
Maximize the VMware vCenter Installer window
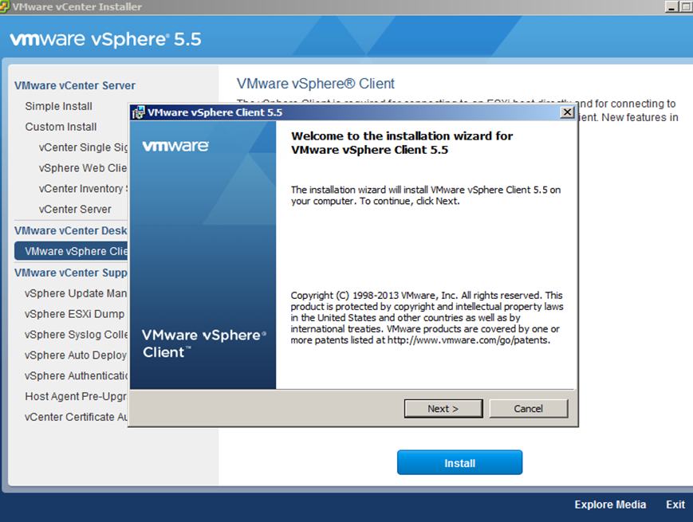687,6
